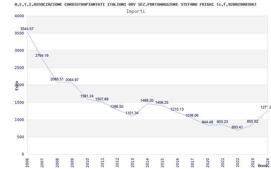271x169 pixels.
Task: Select value 1286.50 on the line
Action: pos(117,106)
